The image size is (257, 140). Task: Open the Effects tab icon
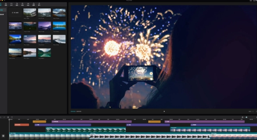pos(23,5)
